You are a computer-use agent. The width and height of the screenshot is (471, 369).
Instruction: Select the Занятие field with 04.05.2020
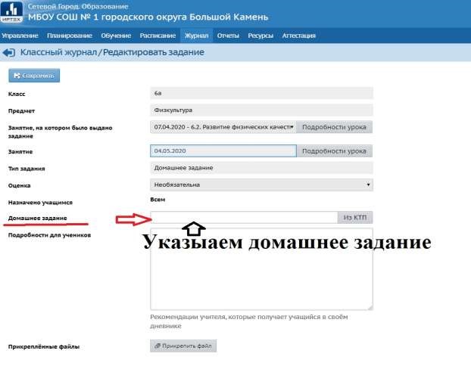[x=223, y=151]
